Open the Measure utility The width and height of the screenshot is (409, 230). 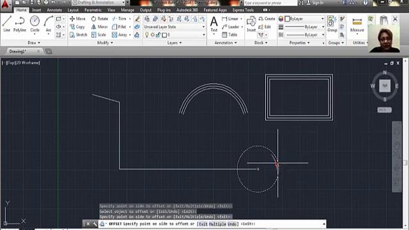click(357, 24)
